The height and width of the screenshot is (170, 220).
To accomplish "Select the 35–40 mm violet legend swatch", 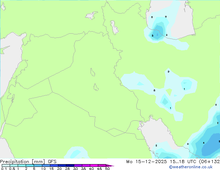I will pyautogui.click(x=86, y=165).
